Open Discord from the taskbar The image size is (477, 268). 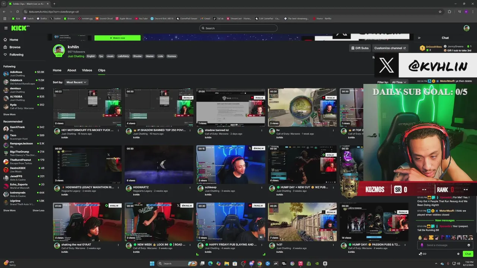[x=251, y=264]
